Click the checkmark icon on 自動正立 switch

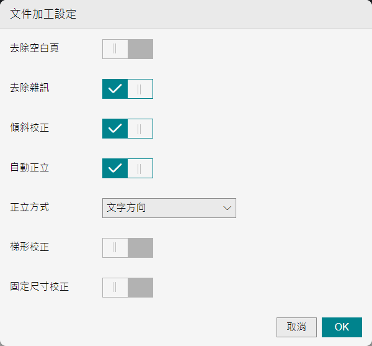click(115, 168)
